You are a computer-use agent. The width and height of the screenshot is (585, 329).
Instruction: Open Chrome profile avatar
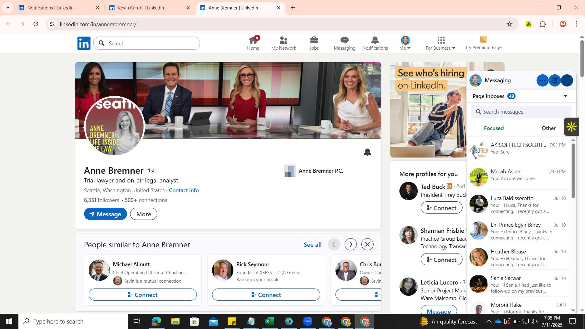[x=563, y=24]
